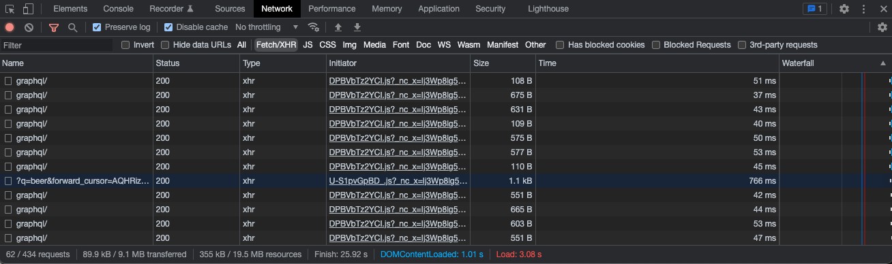Toggle the red filter funnel icon
Screen dimensions: 892x264
click(54, 27)
